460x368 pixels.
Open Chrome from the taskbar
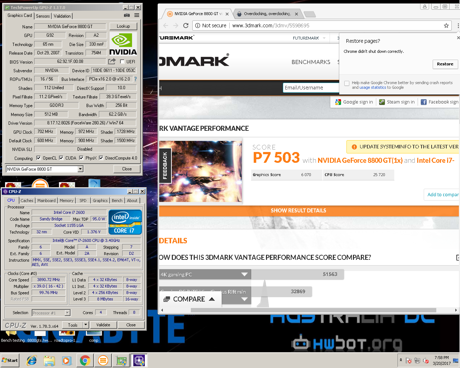[x=85, y=360]
